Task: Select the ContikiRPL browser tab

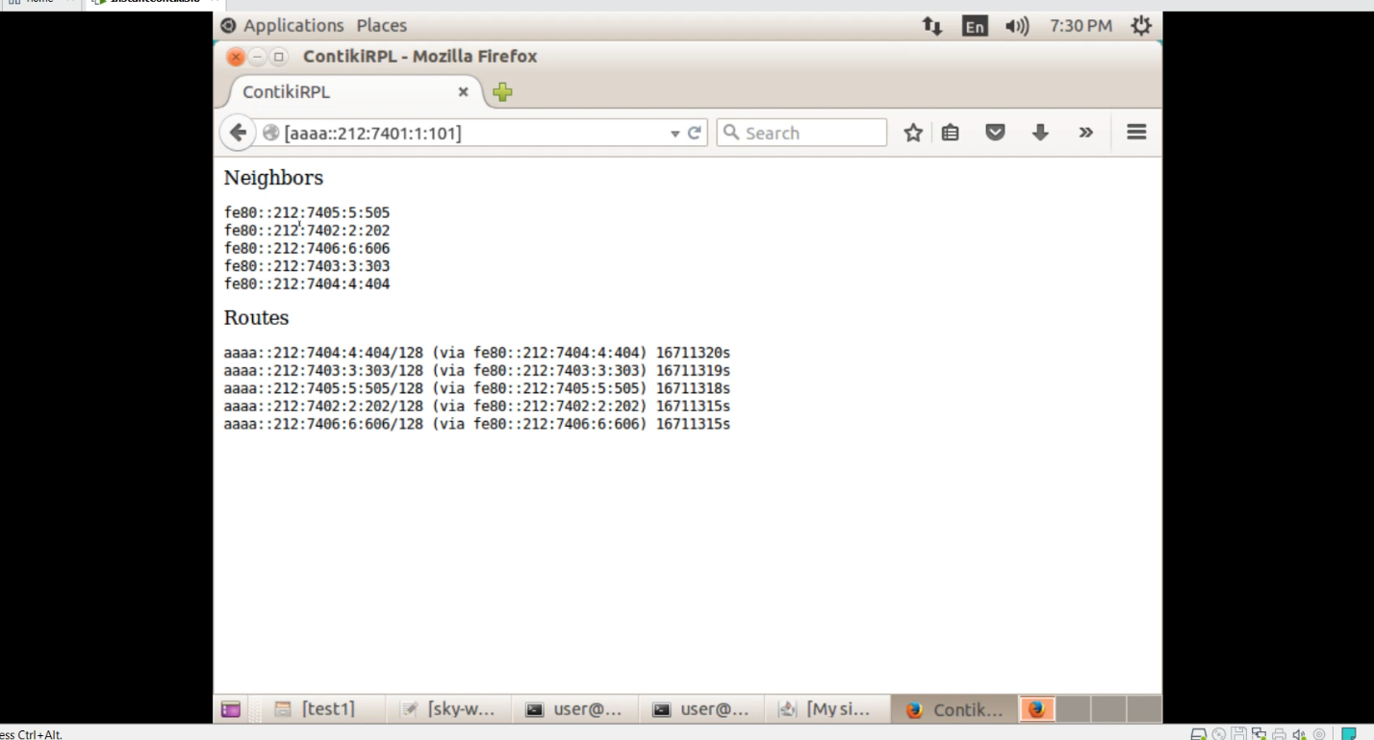Action: [353, 92]
